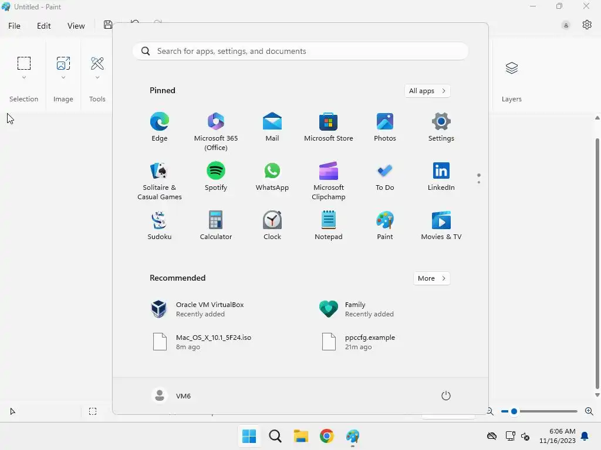The image size is (601, 450).
Task: Open WhatsApp pinned app
Action: coord(272,176)
